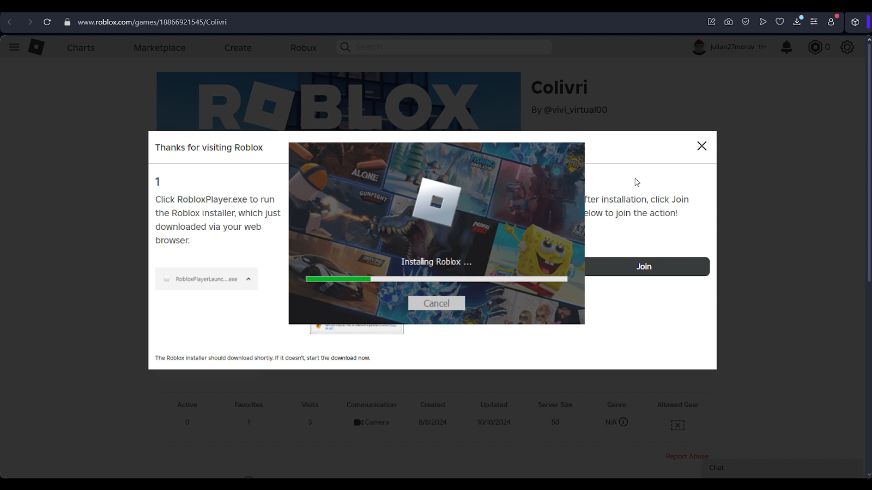Take a snapshot with the camera icon

[729, 22]
